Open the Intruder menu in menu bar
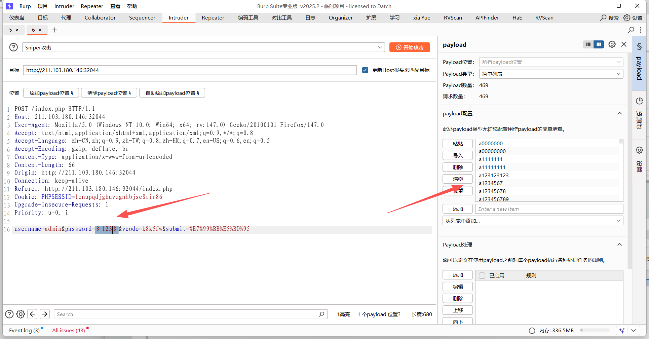Screen dimensions: 649x339 [x=64, y=6]
